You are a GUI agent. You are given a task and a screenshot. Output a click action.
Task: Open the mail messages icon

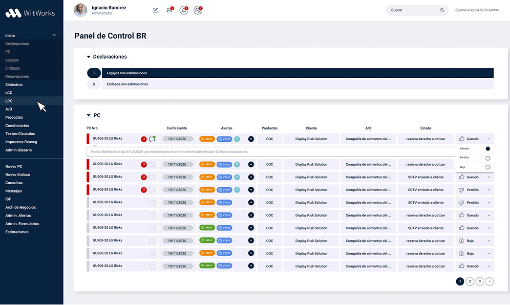click(x=170, y=10)
